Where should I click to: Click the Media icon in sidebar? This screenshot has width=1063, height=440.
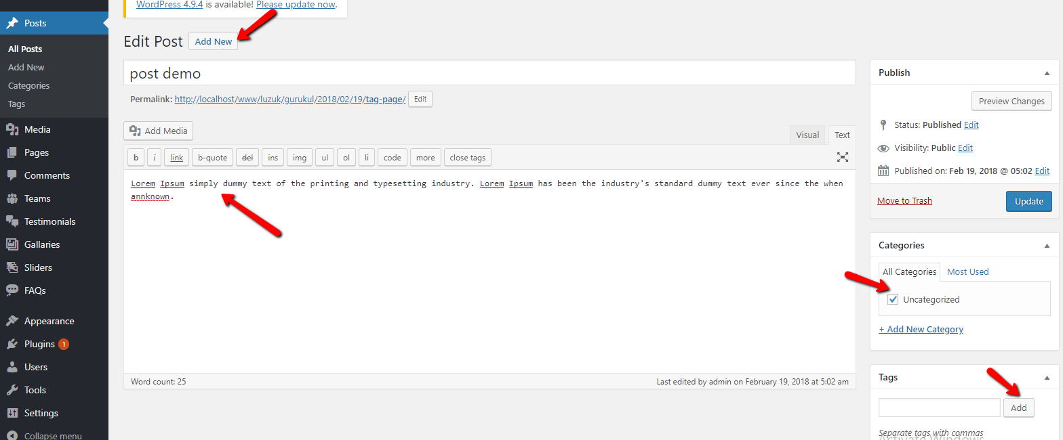[x=12, y=129]
